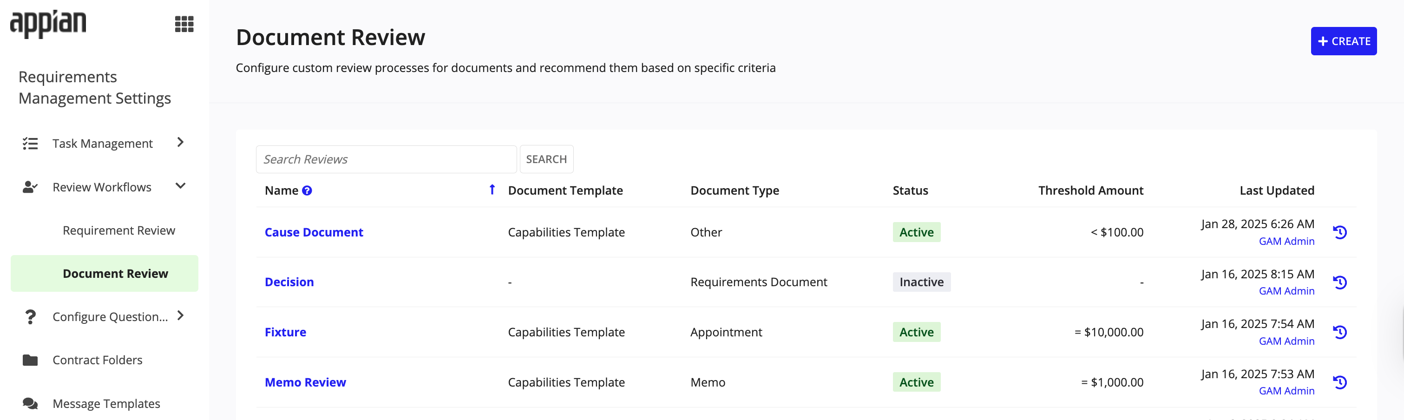Click the Message Templates chat bubbles icon

coord(30,404)
